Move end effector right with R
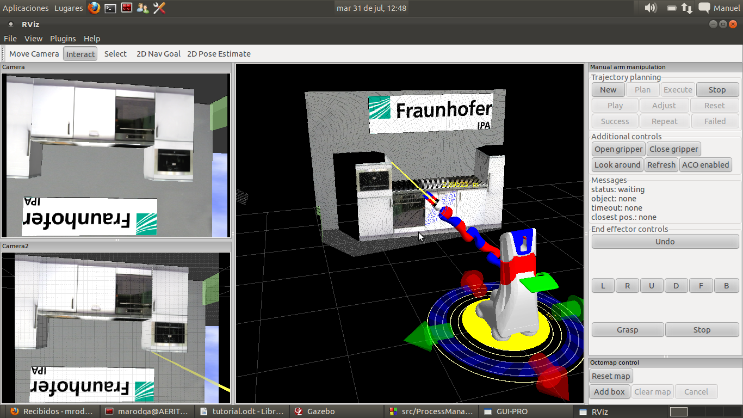The image size is (743, 418). (627, 286)
